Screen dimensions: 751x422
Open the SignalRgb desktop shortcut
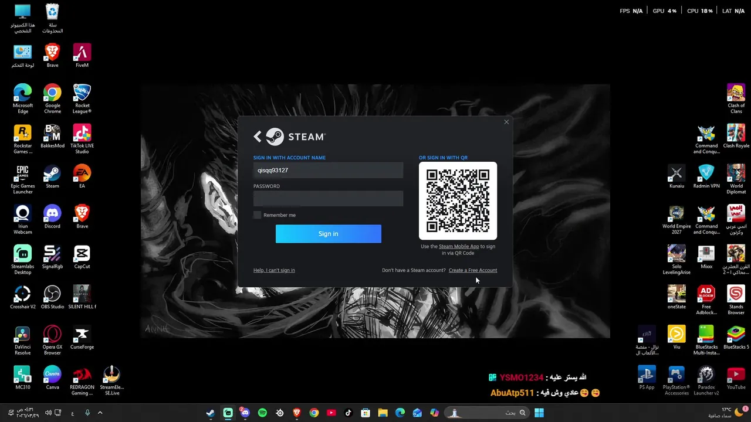(52, 257)
